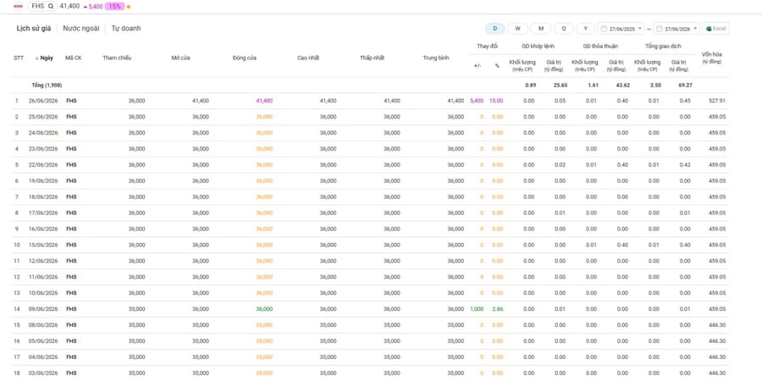This screenshot has height=381, width=762.
Task: Open the end date calendar icon
Action: (660, 29)
